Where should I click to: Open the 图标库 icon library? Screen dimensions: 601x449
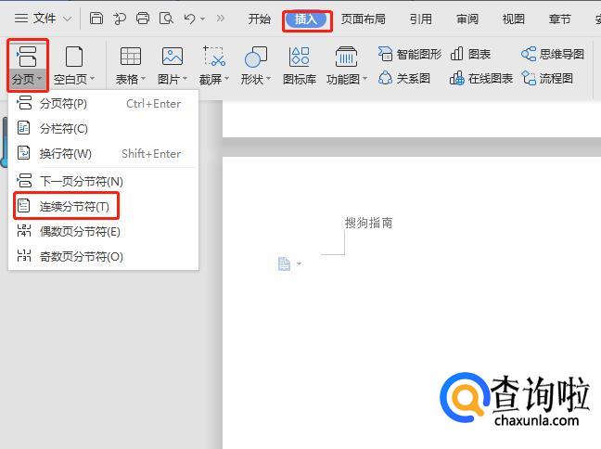(299, 64)
